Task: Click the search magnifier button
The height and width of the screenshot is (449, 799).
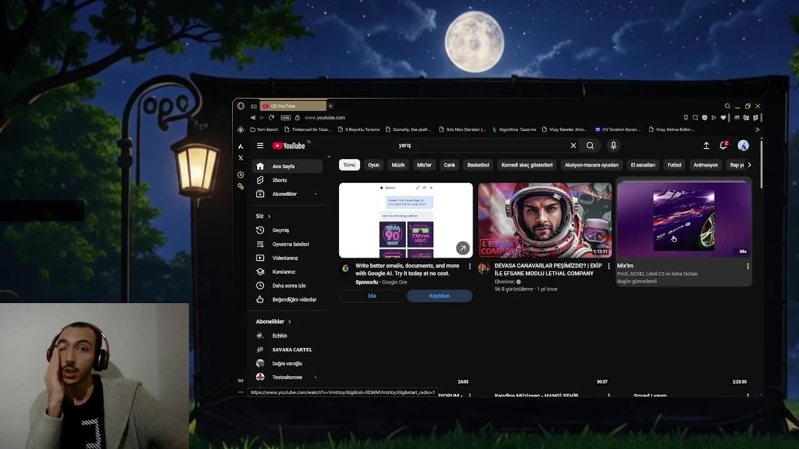Action: [590, 145]
